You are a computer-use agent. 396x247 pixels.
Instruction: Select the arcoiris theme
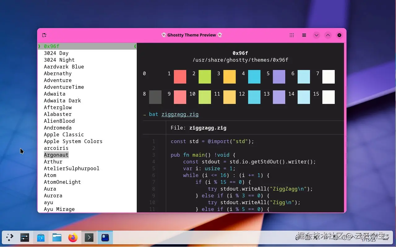coord(56,148)
